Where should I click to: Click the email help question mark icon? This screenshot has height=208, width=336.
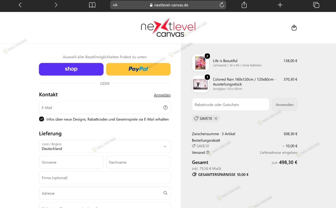pyautogui.click(x=165, y=107)
